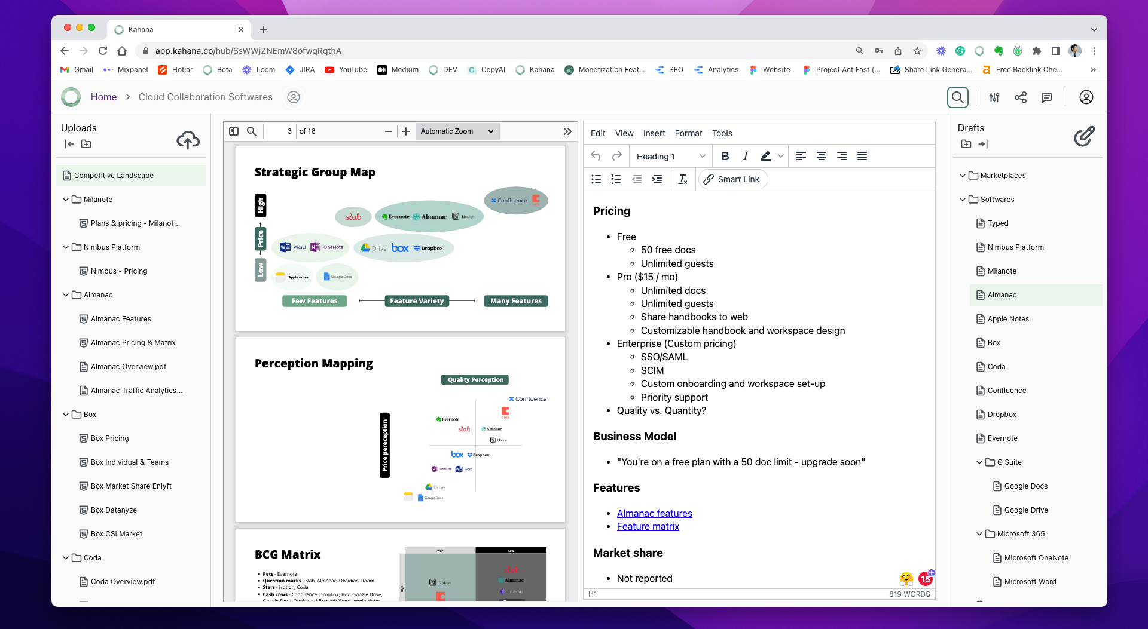The image size is (1148, 629).
Task: Open the Almanac features link
Action: click(655, 513)
